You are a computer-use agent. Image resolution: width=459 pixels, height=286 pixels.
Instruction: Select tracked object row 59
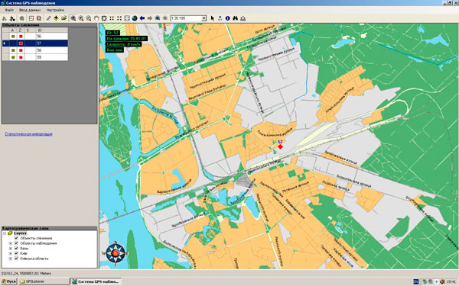[x=35, y=57]
